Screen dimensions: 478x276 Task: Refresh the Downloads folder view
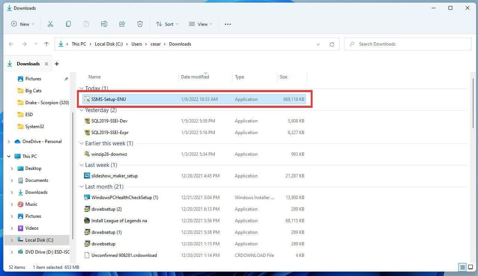coord(332,44)
